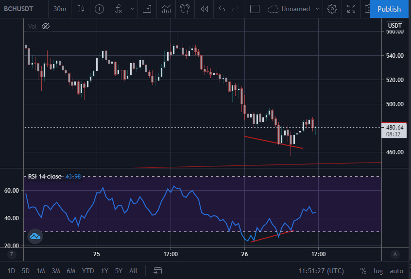This screenshot has width=411, height=279.
Task: Select the RSI 14 close indicator legend
Action: click(45, 177)
